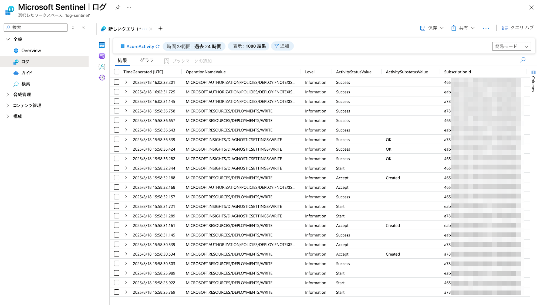540x305 pixels.
Task: Close the Sentinel logs blade
Action: [x=531, y=8]
